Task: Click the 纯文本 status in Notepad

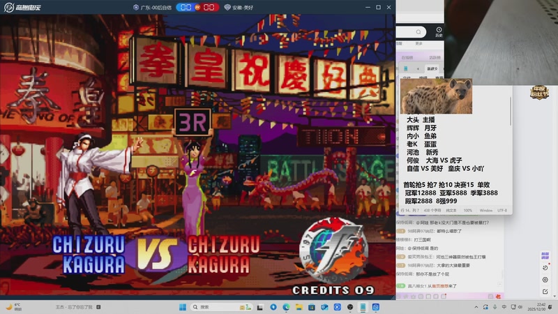Action: [451, 211]
